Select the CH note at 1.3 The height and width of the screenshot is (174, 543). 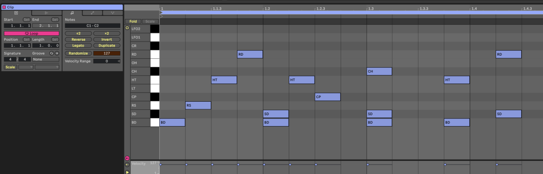click(x=379, y=71)
